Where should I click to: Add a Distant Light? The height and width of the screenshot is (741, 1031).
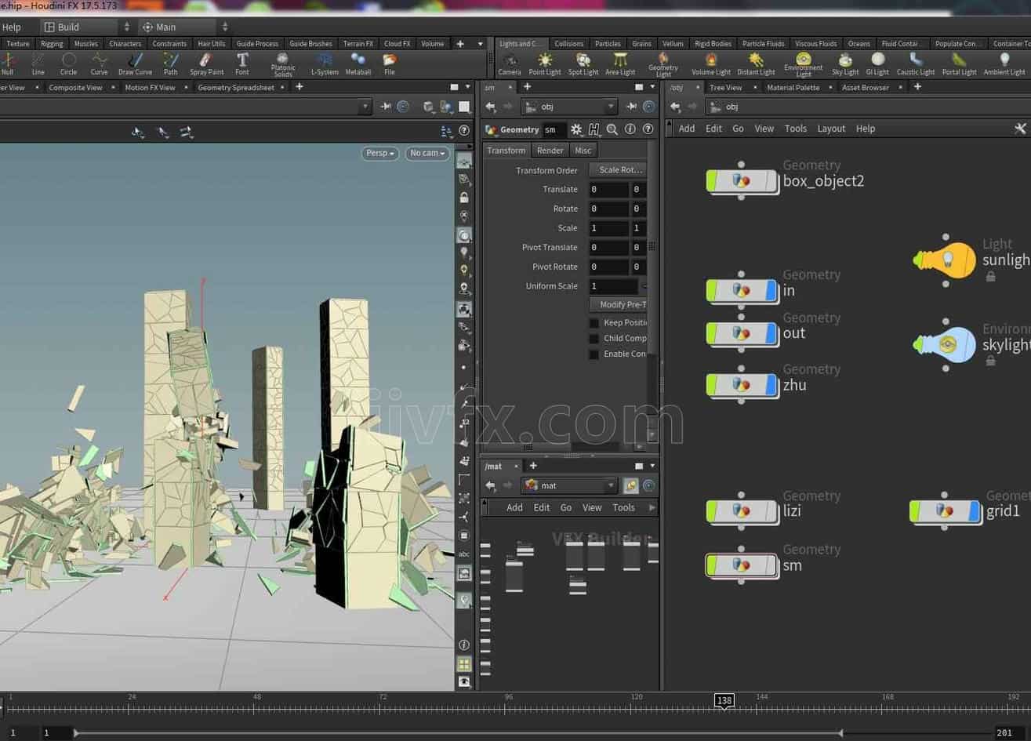[x=756, y=64]
